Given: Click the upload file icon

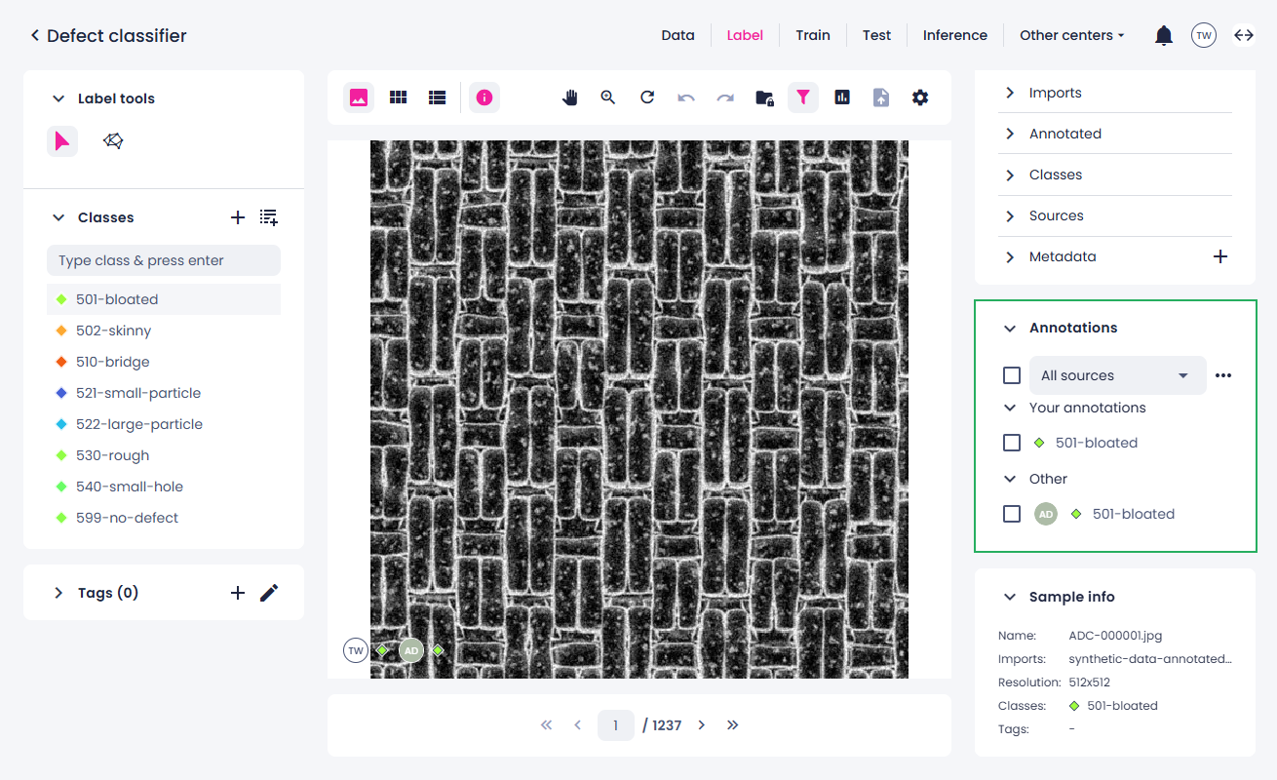Looking at the screenshot, I should [x=881, y=97].
